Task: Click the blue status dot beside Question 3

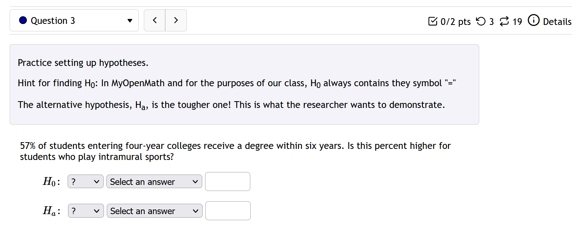Action: point(23,20)
